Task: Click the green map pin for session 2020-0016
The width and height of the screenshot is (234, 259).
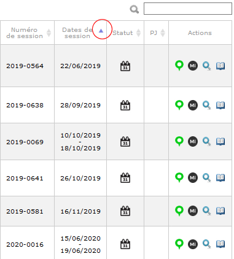Action: (x=179, y=244)
